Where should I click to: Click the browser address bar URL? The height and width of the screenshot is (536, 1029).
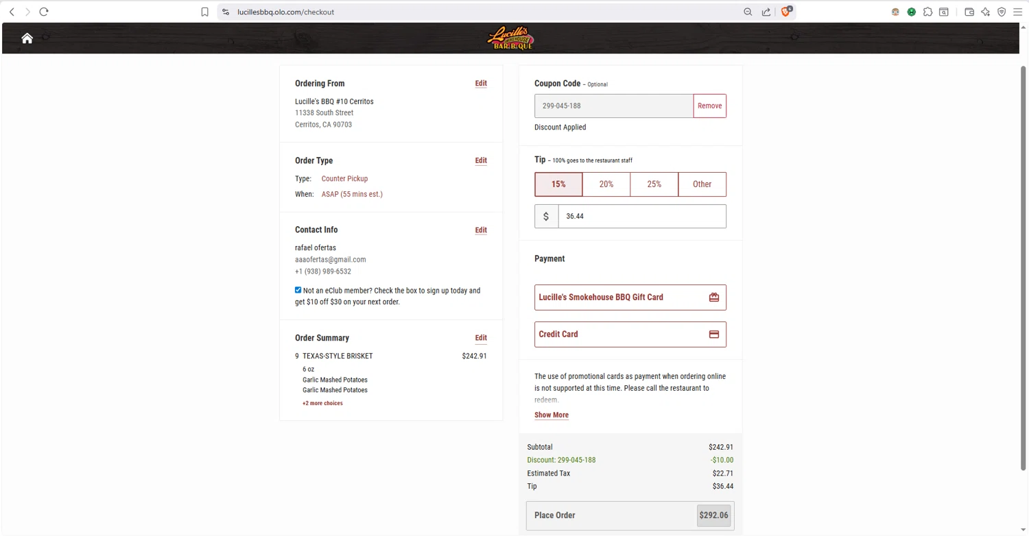click(285, 12)
